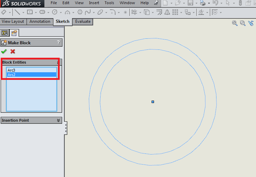Confirm Make Block with green checkmark
Image resolution: width=256 pixels, height=177 pixels.
coord(4,52)
